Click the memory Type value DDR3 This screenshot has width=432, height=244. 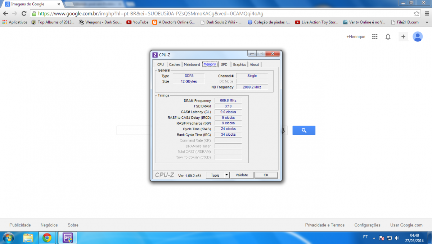click(189, 76)
